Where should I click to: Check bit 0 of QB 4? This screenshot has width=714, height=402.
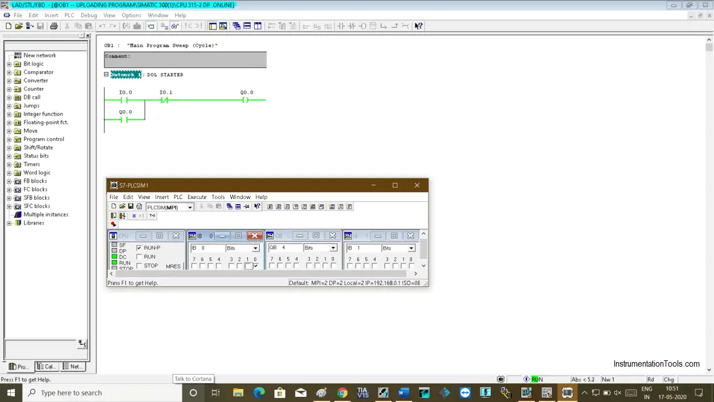pyautogui.click(x=333, y=266)
